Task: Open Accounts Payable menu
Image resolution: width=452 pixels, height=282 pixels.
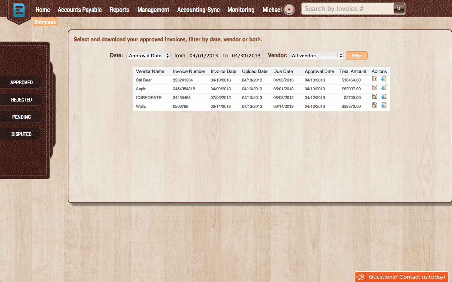Action: click(80, 10)
